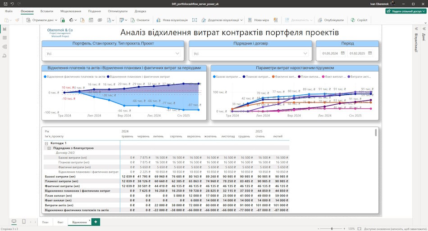Image resolution: width=428 pixels, height=231 pixels.
Task: Expand the Візуалізації pane chevron
Action: pyautogui.click(x=416, y=29)
